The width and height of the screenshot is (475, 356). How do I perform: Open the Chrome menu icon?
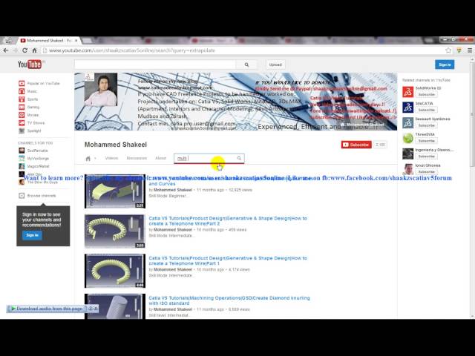pos(470,50)
